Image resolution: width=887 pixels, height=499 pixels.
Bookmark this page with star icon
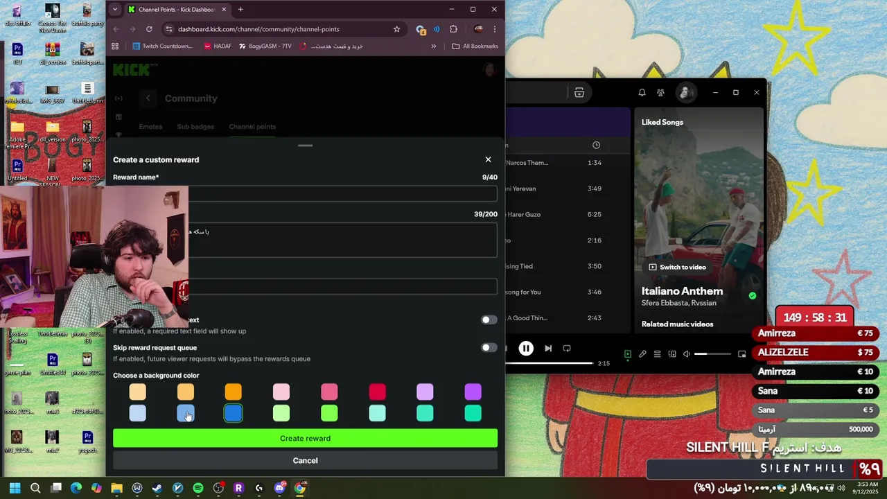[396, 29]
